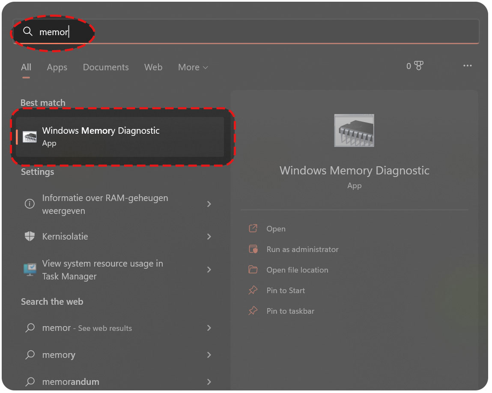Expand Informatie over RAM-geheugen weergeven chevron

(209, 204)
